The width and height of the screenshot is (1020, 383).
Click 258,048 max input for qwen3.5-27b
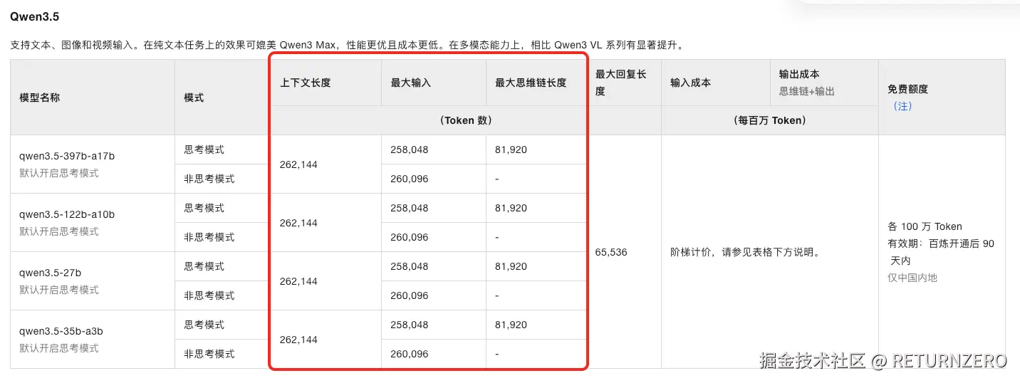tap(410, 266)
